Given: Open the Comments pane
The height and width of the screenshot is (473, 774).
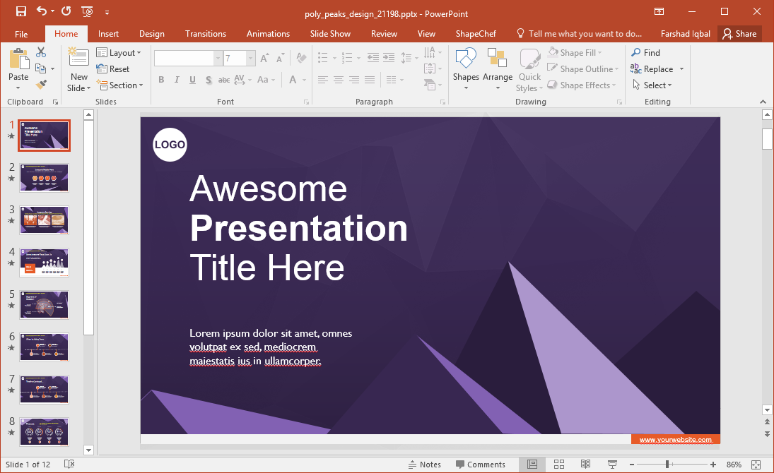Looking at the screenshot, I should point(481,464).
